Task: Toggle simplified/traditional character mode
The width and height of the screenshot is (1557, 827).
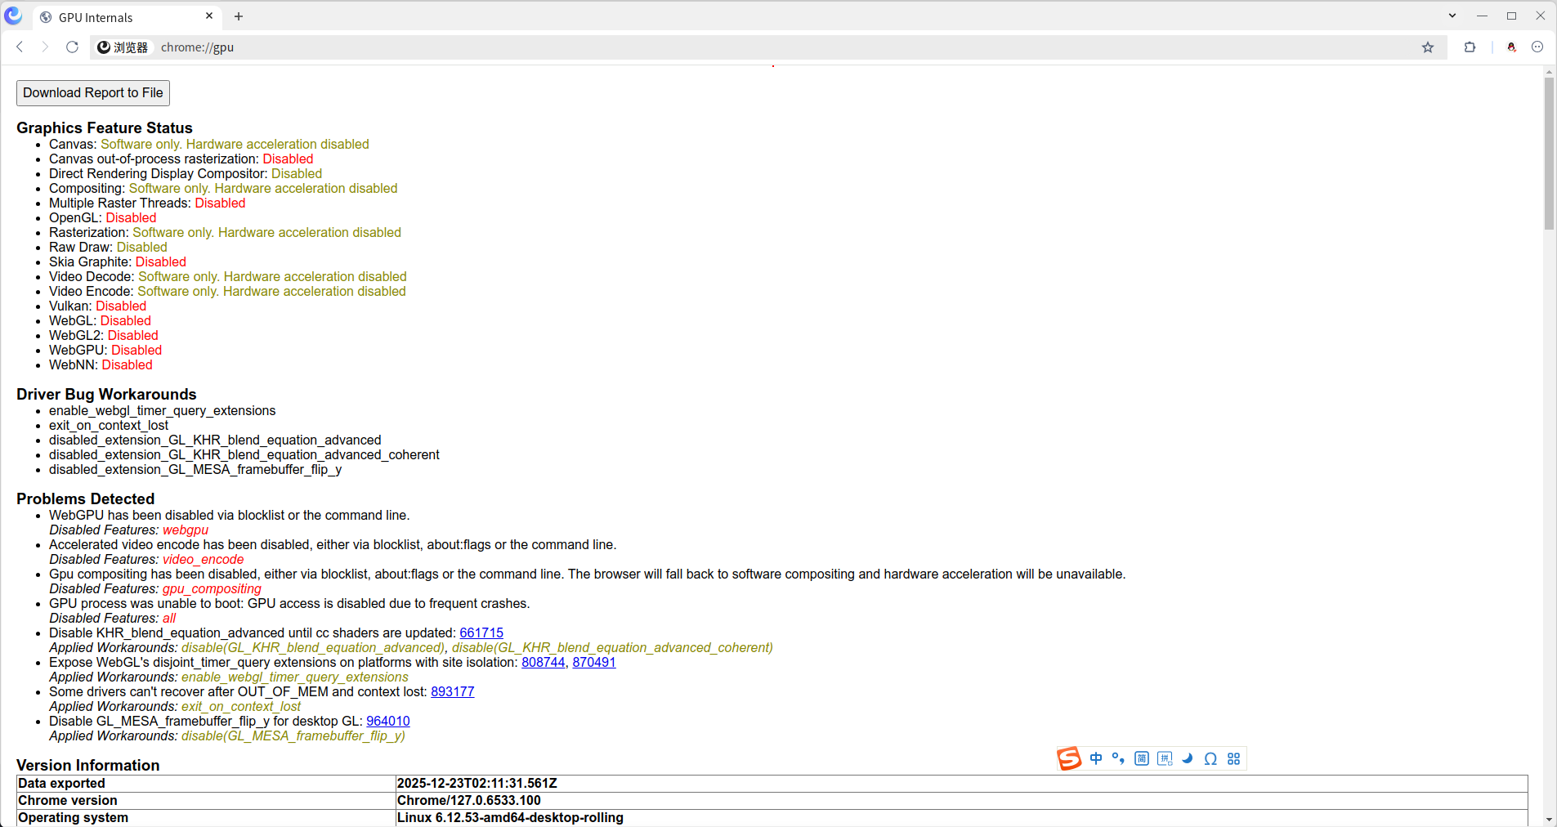Action: coord(1142,758)
